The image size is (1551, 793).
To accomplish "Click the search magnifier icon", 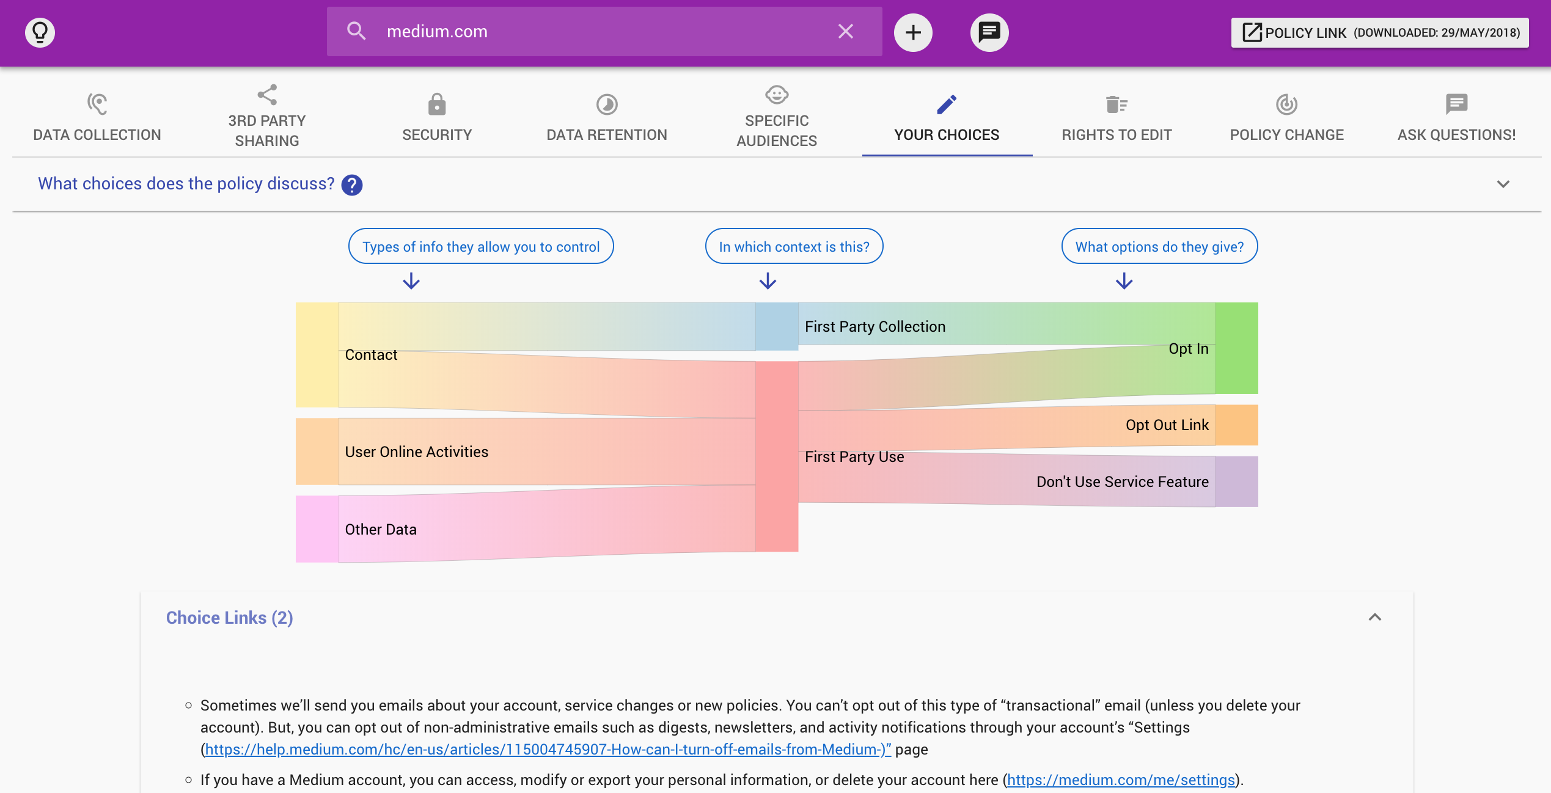I will pos(356,31).
